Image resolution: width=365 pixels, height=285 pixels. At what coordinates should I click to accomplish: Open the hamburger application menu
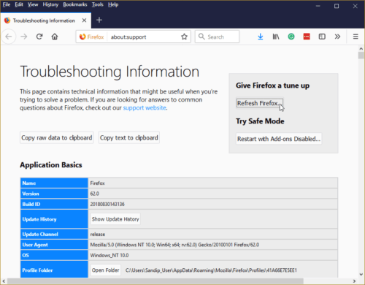[x=356, y=37]
